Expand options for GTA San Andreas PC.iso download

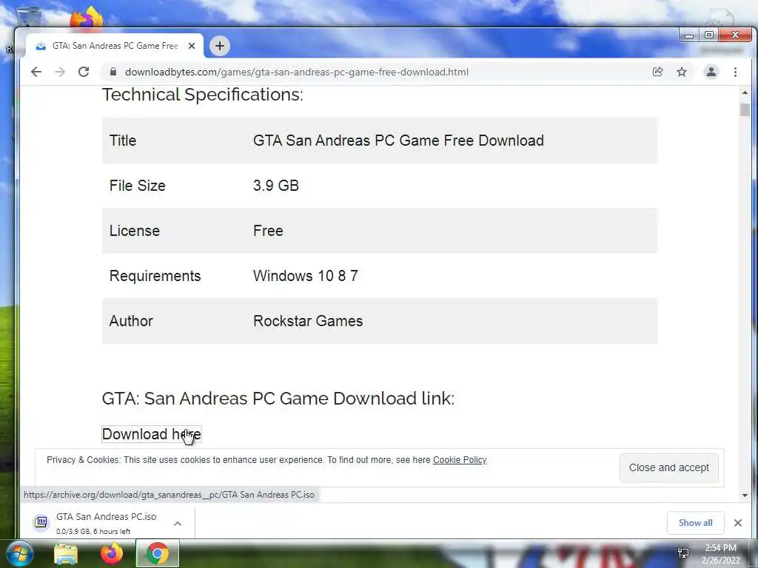178,524
